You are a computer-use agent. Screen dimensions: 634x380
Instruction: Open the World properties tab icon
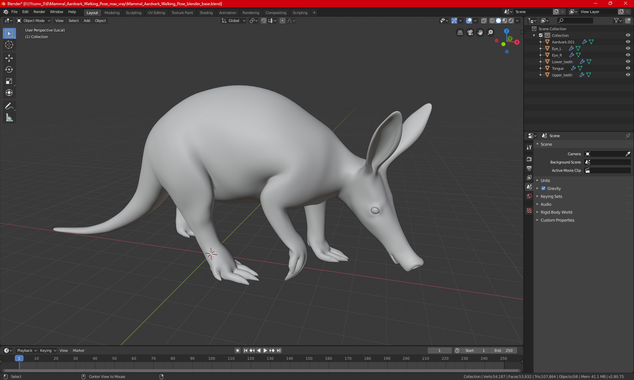tap(529, 196)
